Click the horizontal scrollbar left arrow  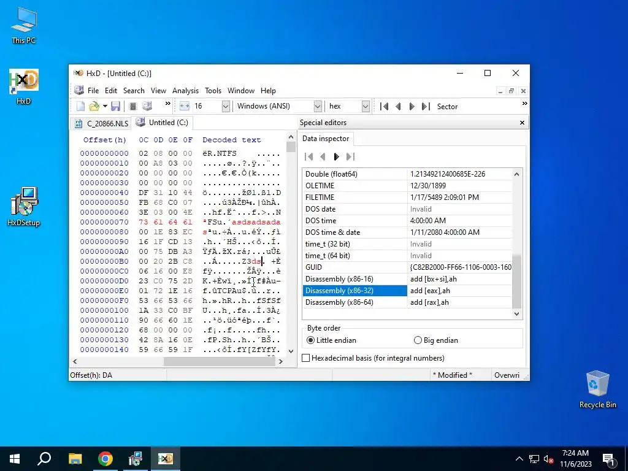coord(74,361)
